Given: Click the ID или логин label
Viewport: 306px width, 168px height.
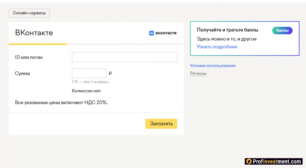Looking at the screenshot, I should [29, 57].
